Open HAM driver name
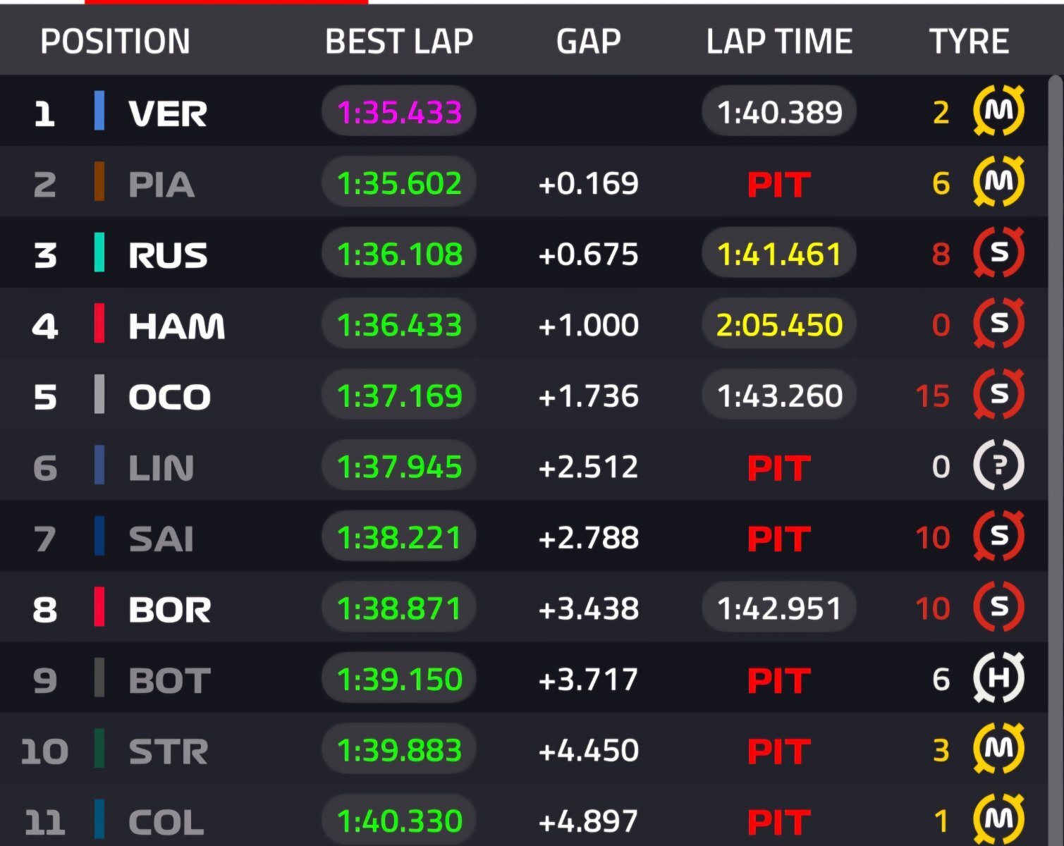1064x846 pixels. pos(176,326)
